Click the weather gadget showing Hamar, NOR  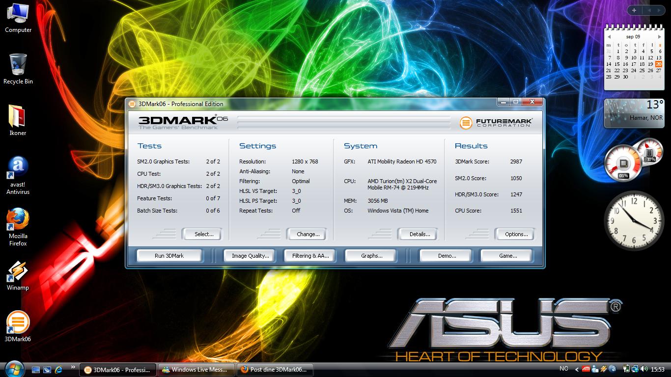click(x=634, y=113)
